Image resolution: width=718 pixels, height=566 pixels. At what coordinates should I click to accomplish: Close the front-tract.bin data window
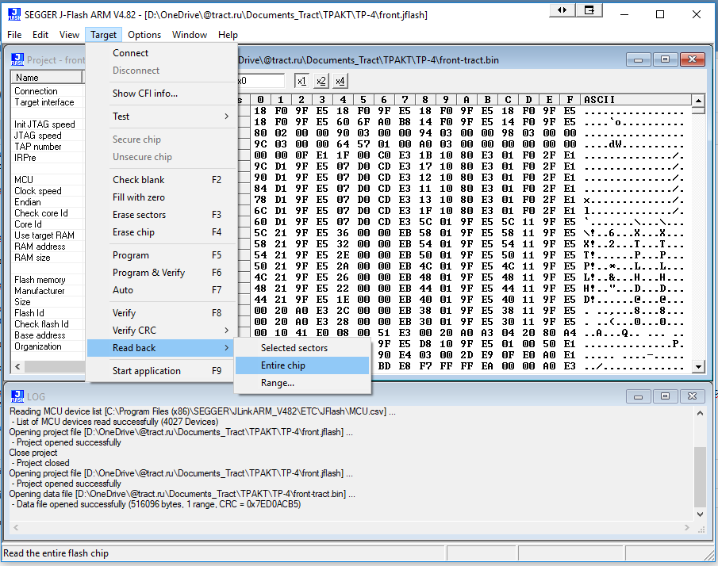point(693,59)
